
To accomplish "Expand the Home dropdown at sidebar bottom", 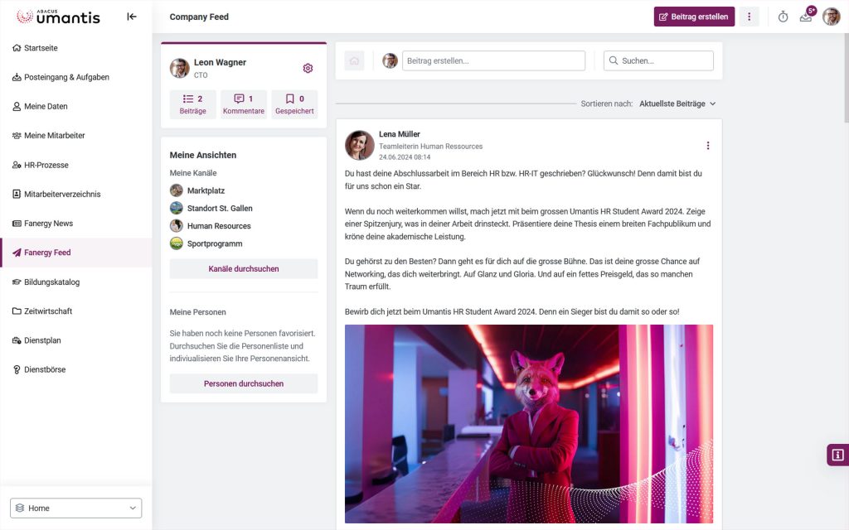I will [75, 508].
